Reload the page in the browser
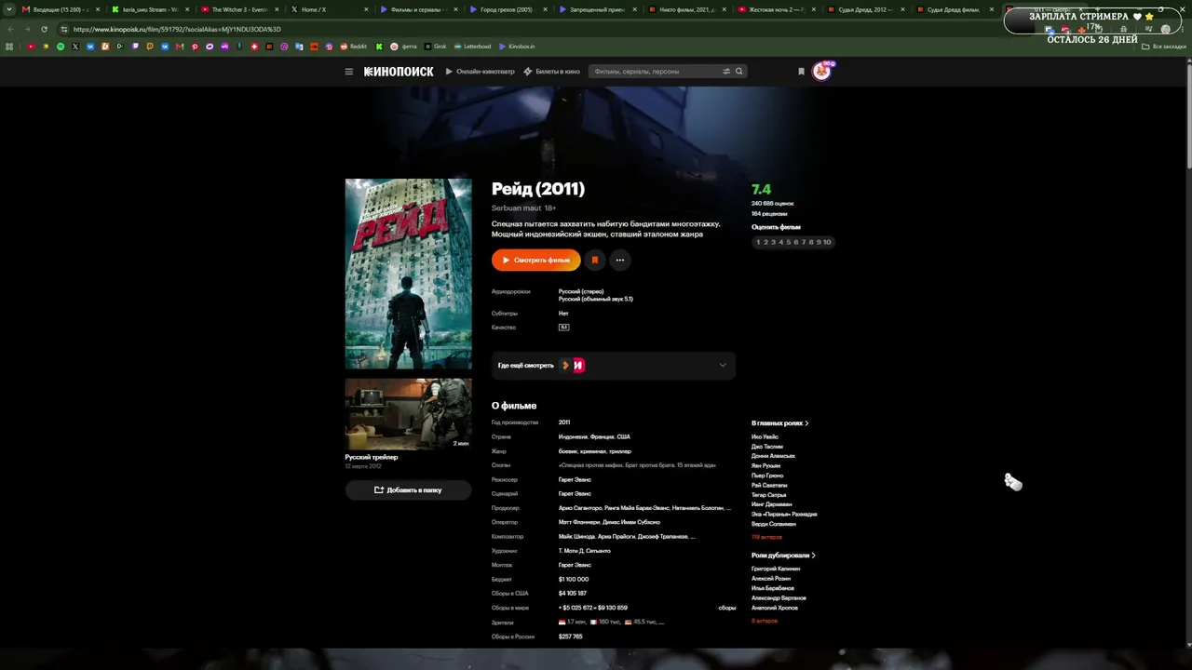The image size is (1192, 670). [x=44, y=29]
